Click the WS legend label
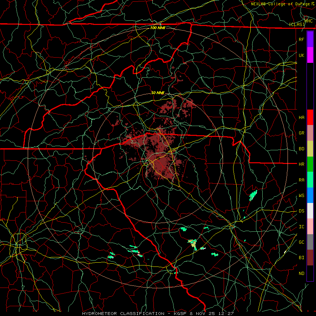The height and width of the screenshot is (316, 316). pos(301,196)
